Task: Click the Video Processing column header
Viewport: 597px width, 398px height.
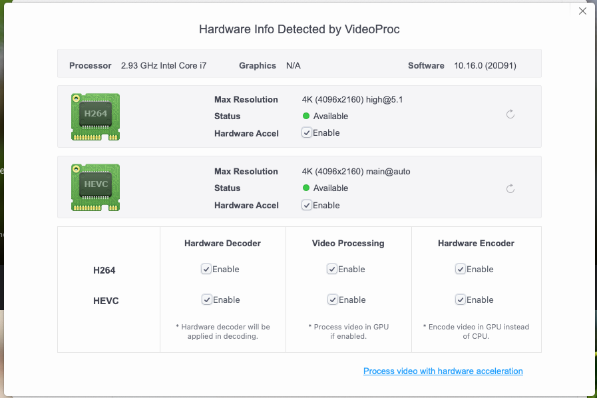Action: pos(348,244)
